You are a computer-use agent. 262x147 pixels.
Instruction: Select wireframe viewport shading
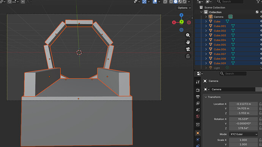[171, 2]
